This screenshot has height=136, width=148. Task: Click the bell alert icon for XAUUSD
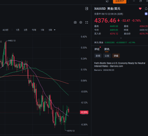tap(146, 9)
